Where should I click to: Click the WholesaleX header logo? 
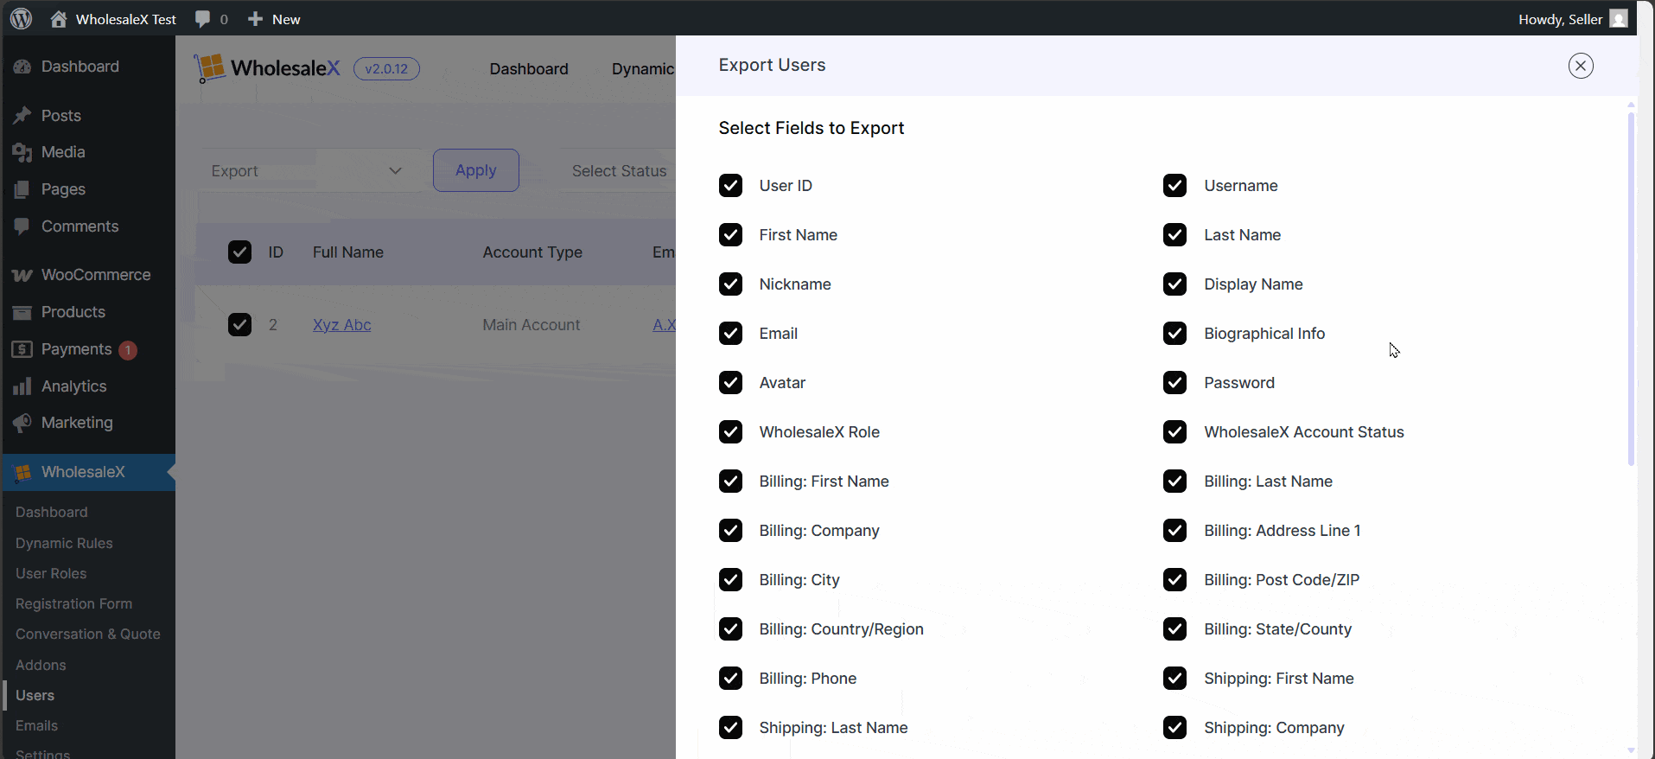point(268,68)
